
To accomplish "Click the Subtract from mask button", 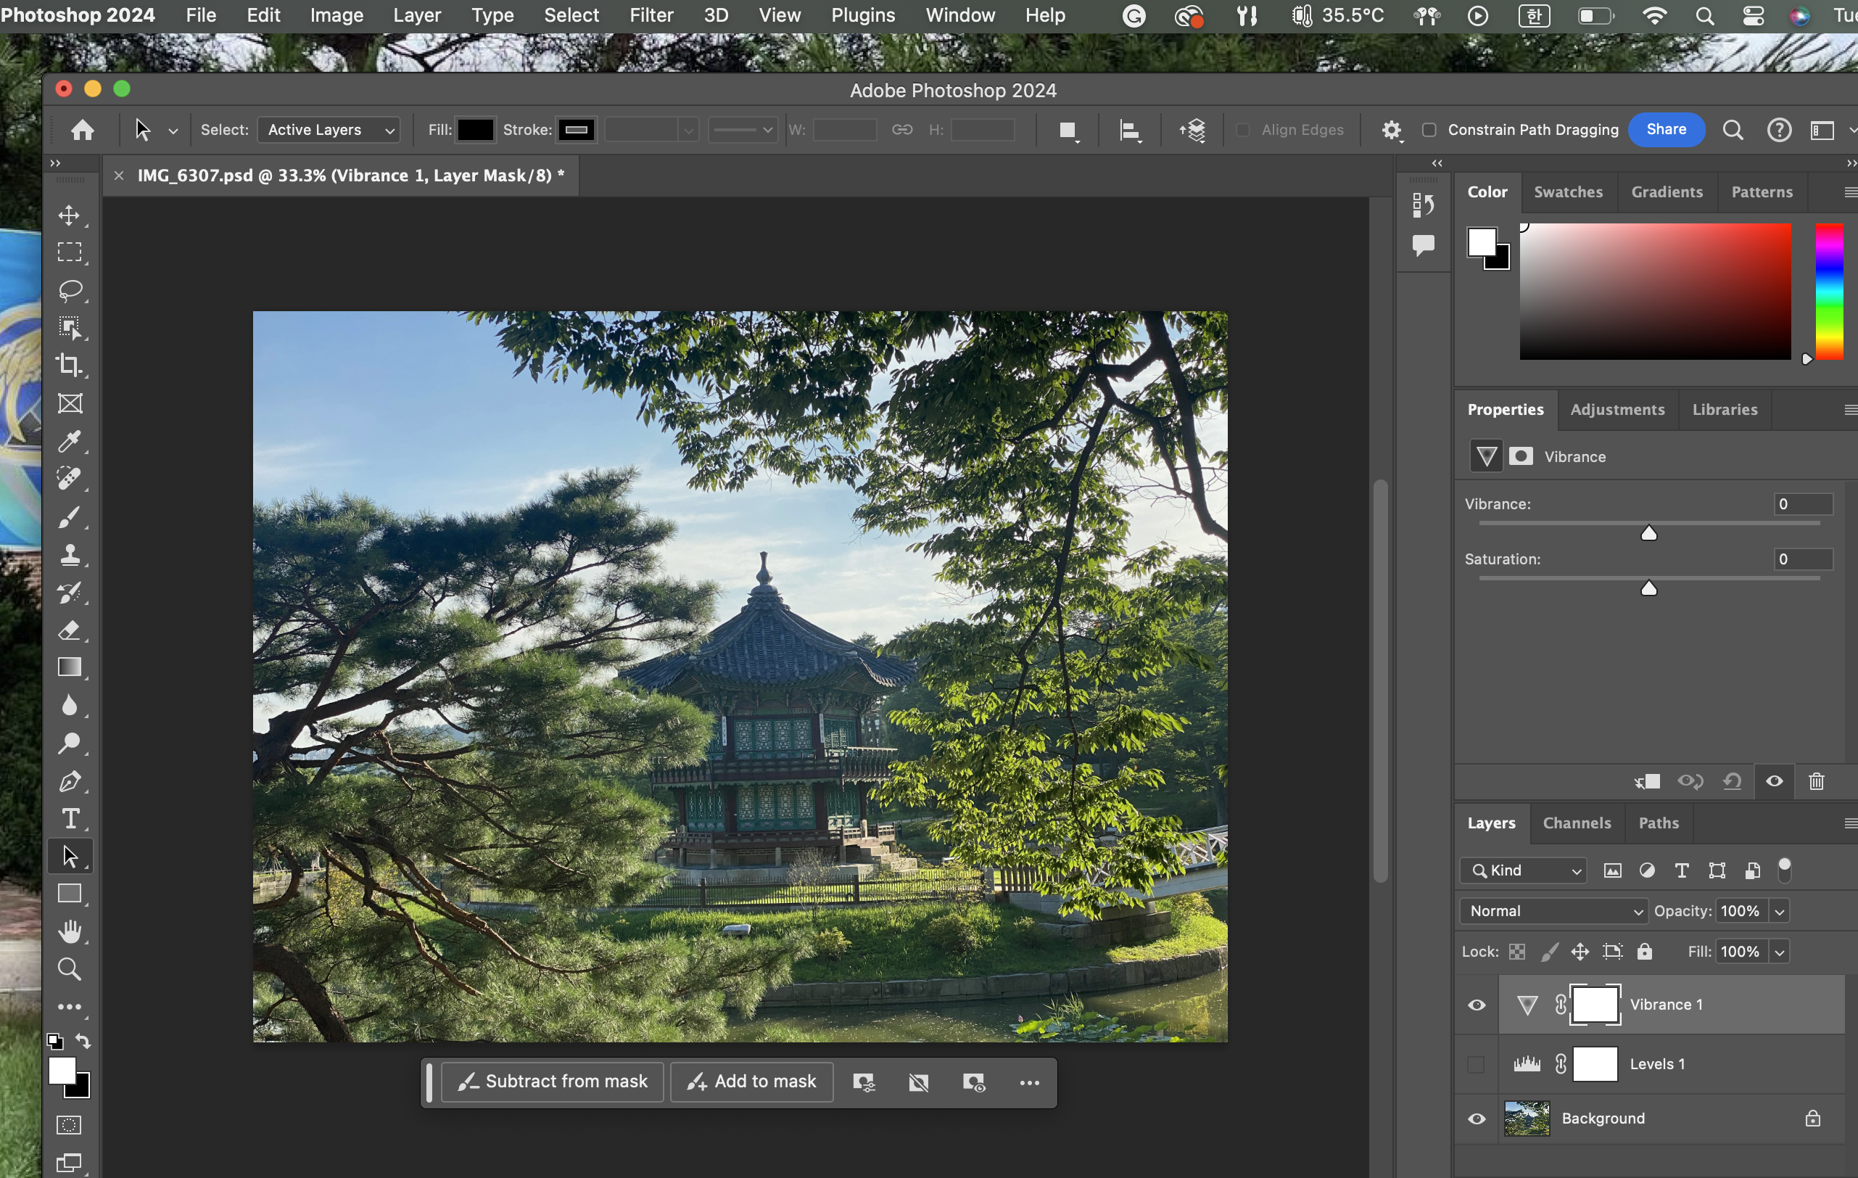I will [553, 1082].
